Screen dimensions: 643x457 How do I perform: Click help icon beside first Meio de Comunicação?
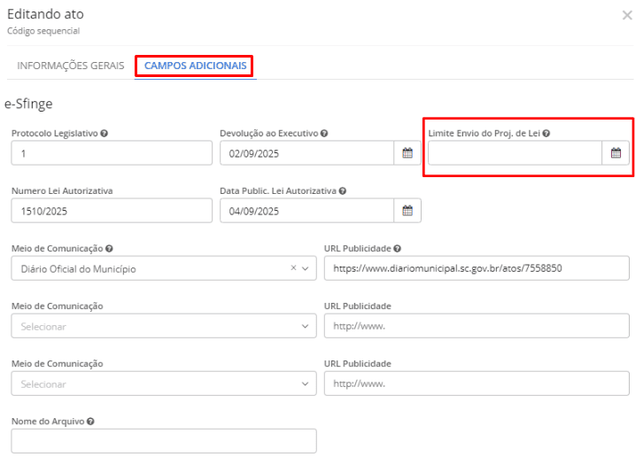(109, 249)
